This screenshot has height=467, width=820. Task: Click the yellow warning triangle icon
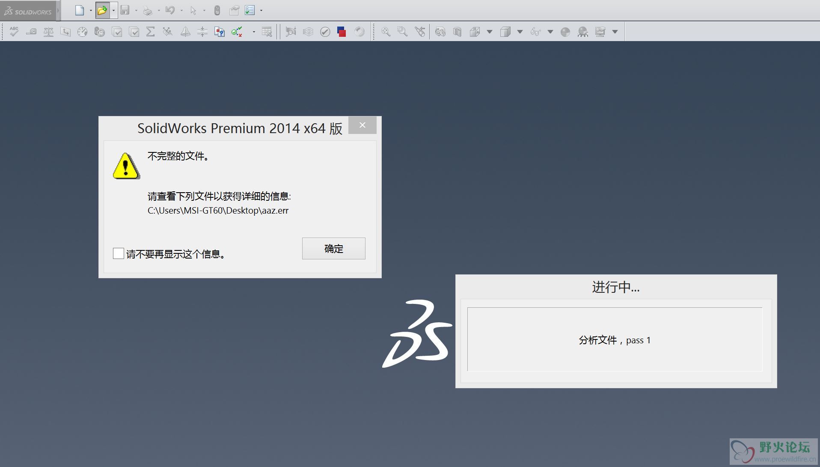pos(126,166)
